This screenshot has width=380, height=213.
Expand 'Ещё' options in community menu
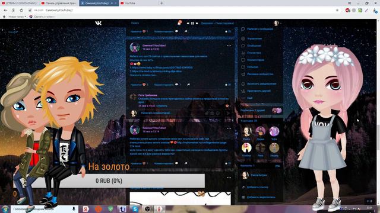click(x=250, y=98)
